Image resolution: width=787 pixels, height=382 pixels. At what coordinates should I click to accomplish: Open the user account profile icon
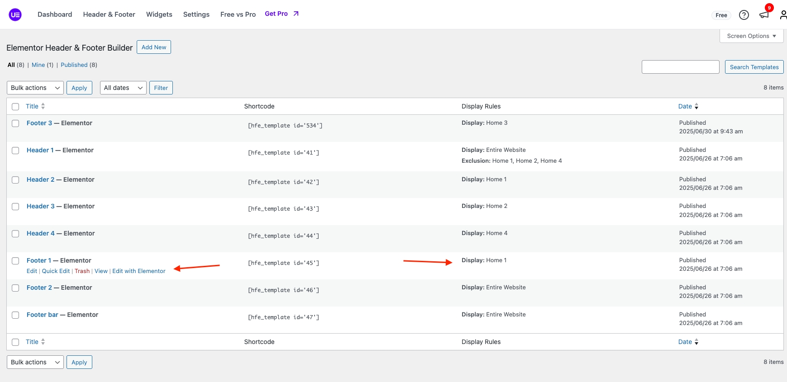click(783, 15)
